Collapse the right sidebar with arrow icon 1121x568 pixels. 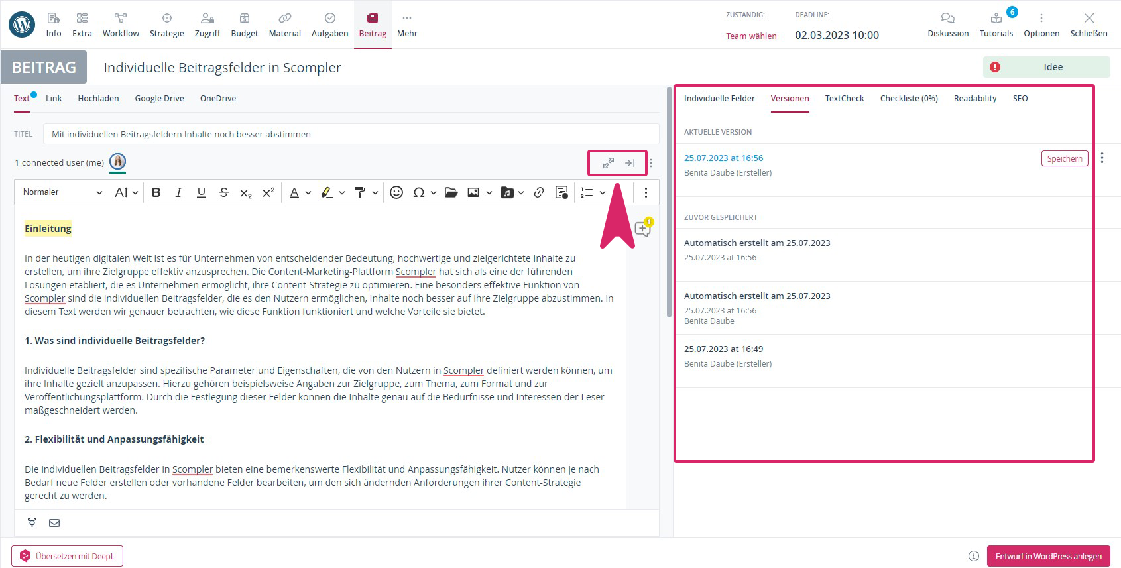(630, 163)
